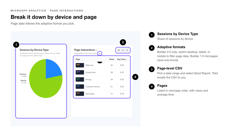The image size is (229, 137).
Task: Click the Pages heading in the legend
Action: [x=162, y=86]
